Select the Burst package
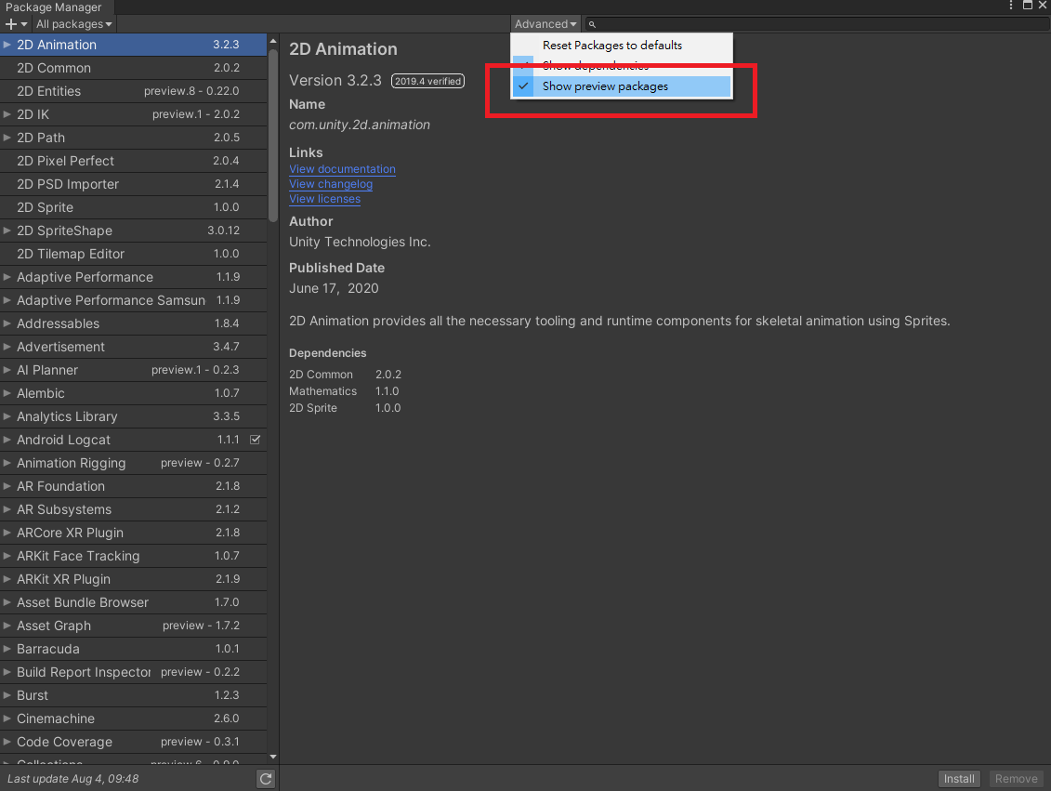Screen dimensions: 1051x791 point(134,695)
